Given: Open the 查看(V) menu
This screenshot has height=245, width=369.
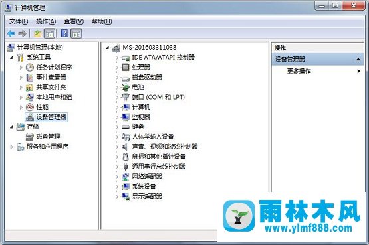Looking at the screenshot, I should point(74,21).
